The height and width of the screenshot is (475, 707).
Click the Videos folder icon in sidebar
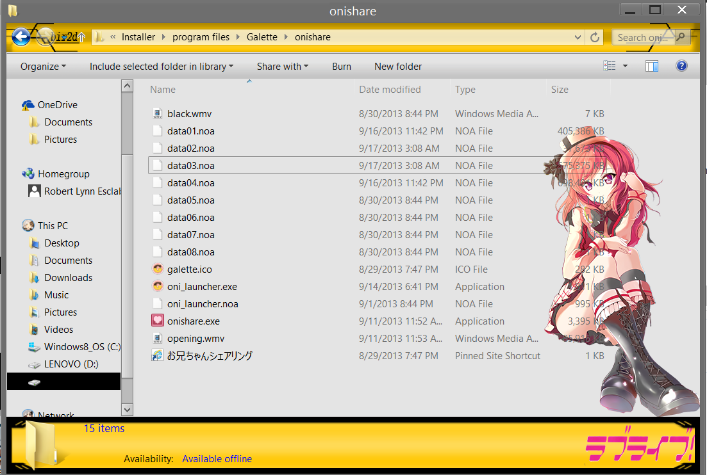34,330
